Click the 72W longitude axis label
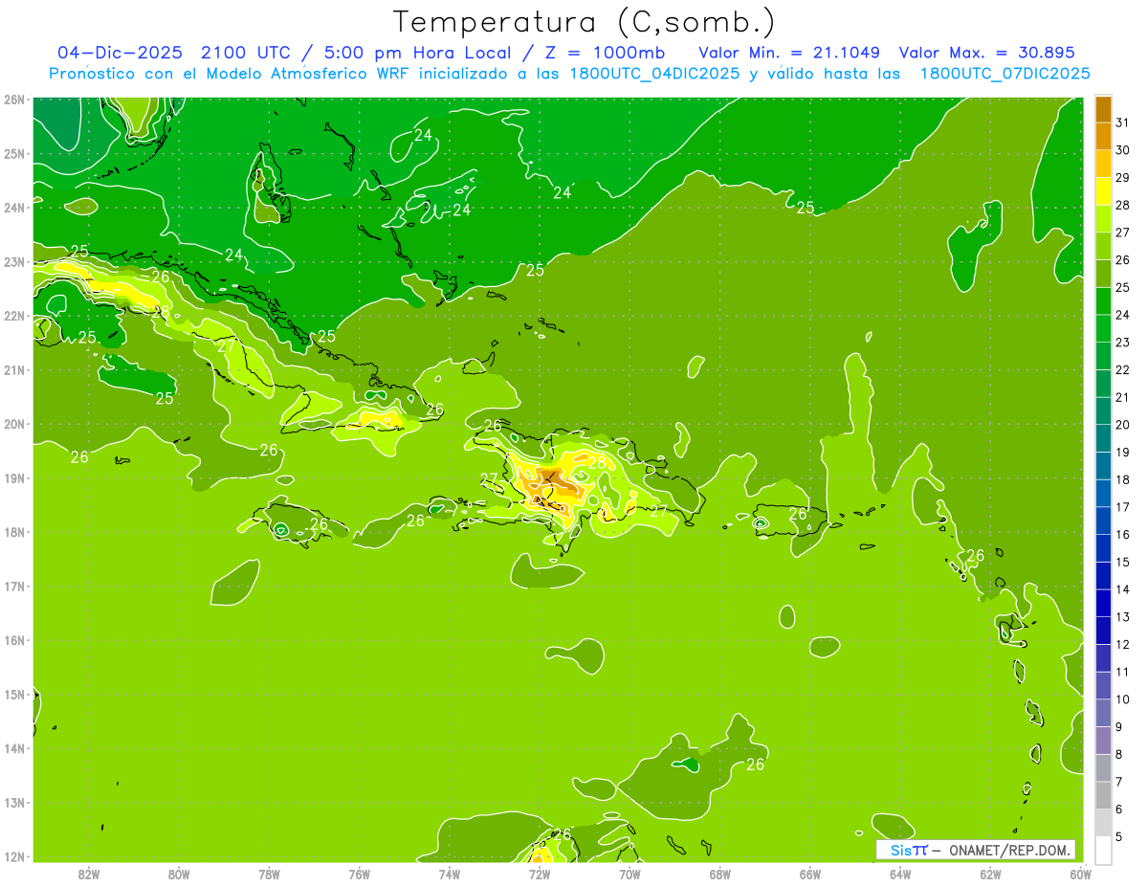Viewport: 1148px width, 887px height. 540,874
